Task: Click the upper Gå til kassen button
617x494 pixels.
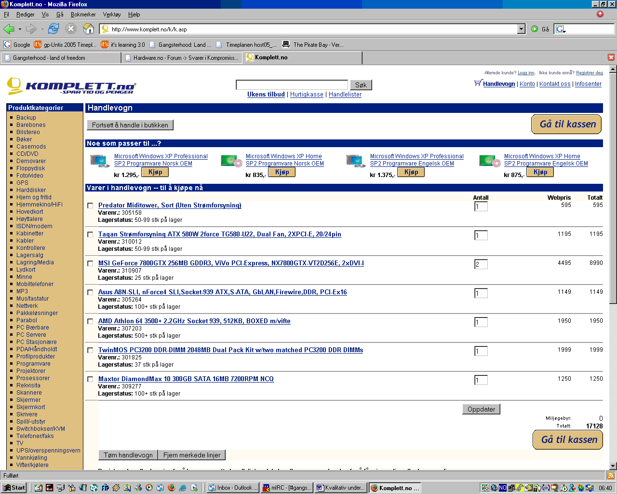Action: [x=566, y=124]
